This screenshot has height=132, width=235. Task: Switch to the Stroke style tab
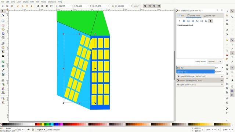pos(209,15)
